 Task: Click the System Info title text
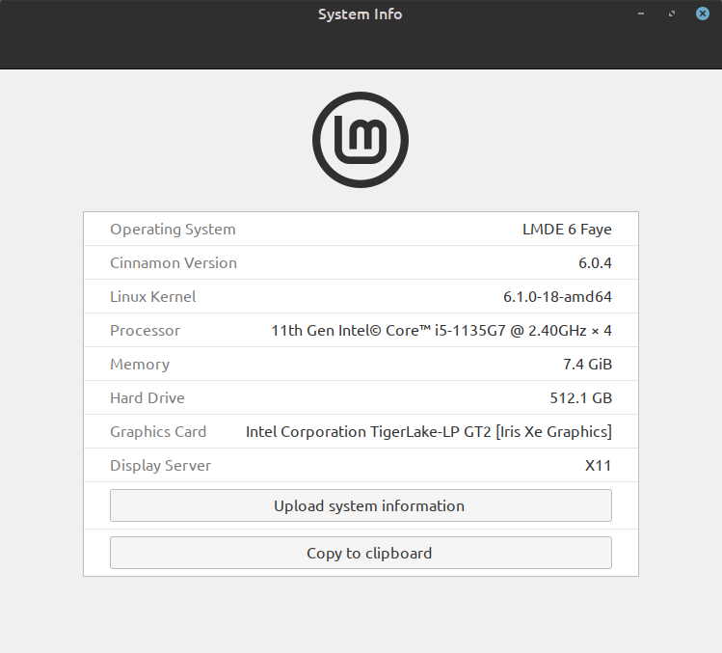361,14
